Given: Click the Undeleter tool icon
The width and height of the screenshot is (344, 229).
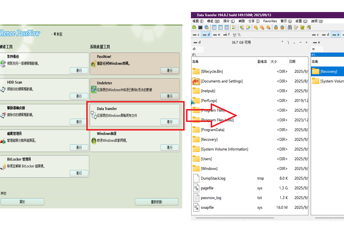Looking at the screenshot, I should click(x=93, y=89).
